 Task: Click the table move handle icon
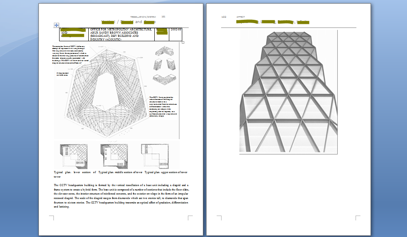pos(56,25)
